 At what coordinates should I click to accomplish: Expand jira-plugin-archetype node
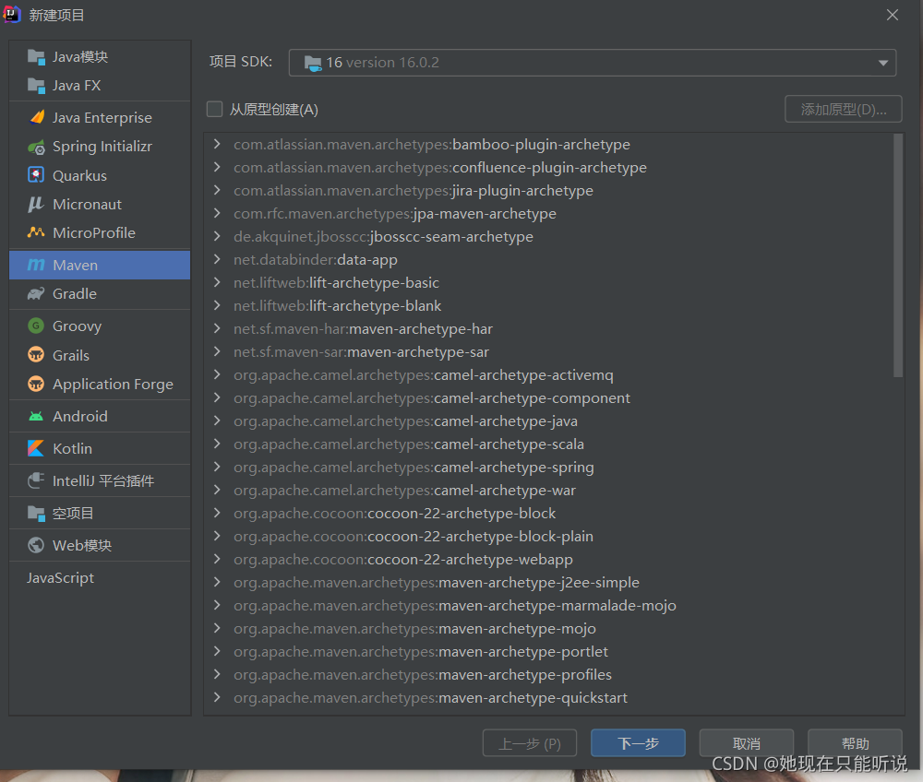pyautogui.click(x=217, y=190)
